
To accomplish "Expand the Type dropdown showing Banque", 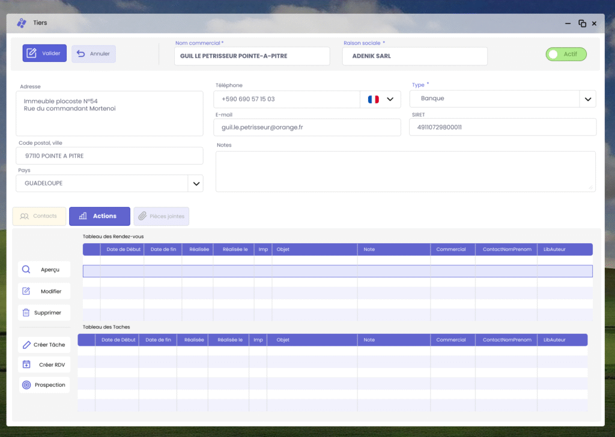I will (587, 99).
